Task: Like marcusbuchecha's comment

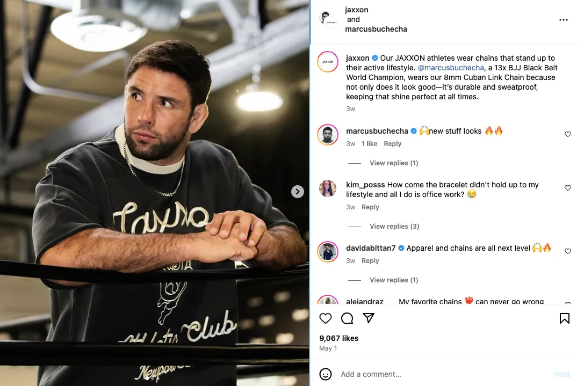Action: pyautogui.click(x=567, y=134)
